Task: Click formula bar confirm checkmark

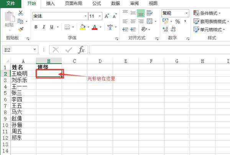Action: (69, 50)
